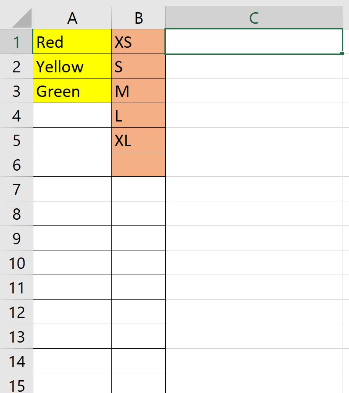The image size is (349, 393).
Task: Click the Select All corner button
Action: [17, 18]
